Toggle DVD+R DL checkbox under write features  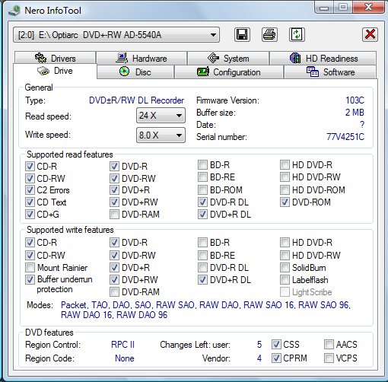tap(202, 280)
